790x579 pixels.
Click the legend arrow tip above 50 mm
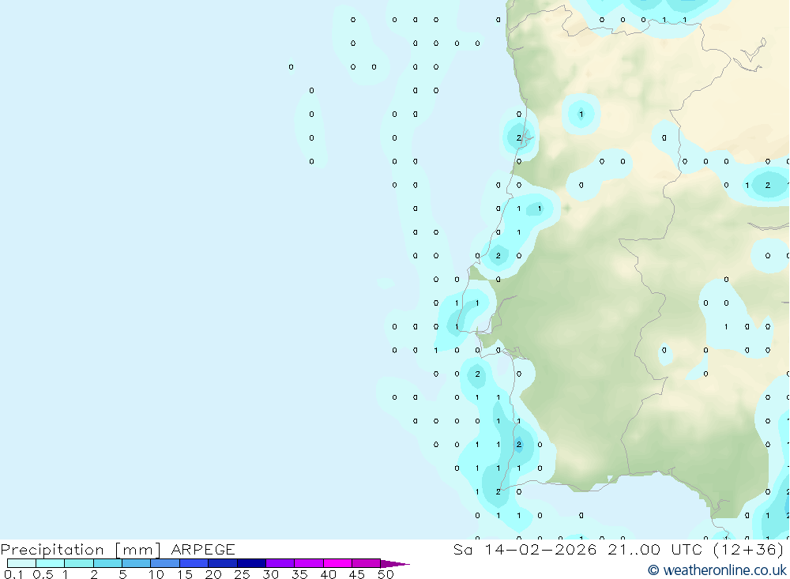point(395,563)
